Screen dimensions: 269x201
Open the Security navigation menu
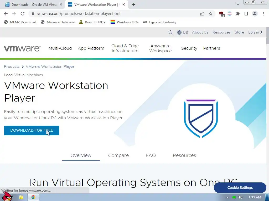(x=189, y=48)
